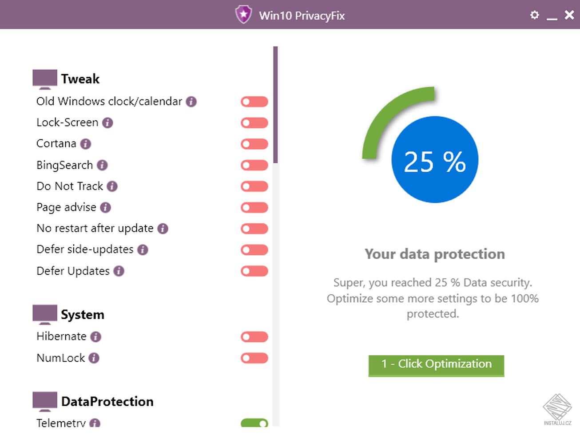This screenshot has height=435, width=580.
Task: Click the System section monitor icon
Action: click(x=44, y=312)
